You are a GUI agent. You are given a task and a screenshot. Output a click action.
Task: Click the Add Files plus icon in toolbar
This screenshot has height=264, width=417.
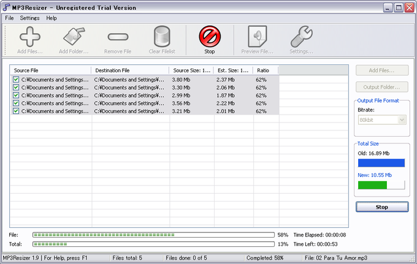coord(30,37)
